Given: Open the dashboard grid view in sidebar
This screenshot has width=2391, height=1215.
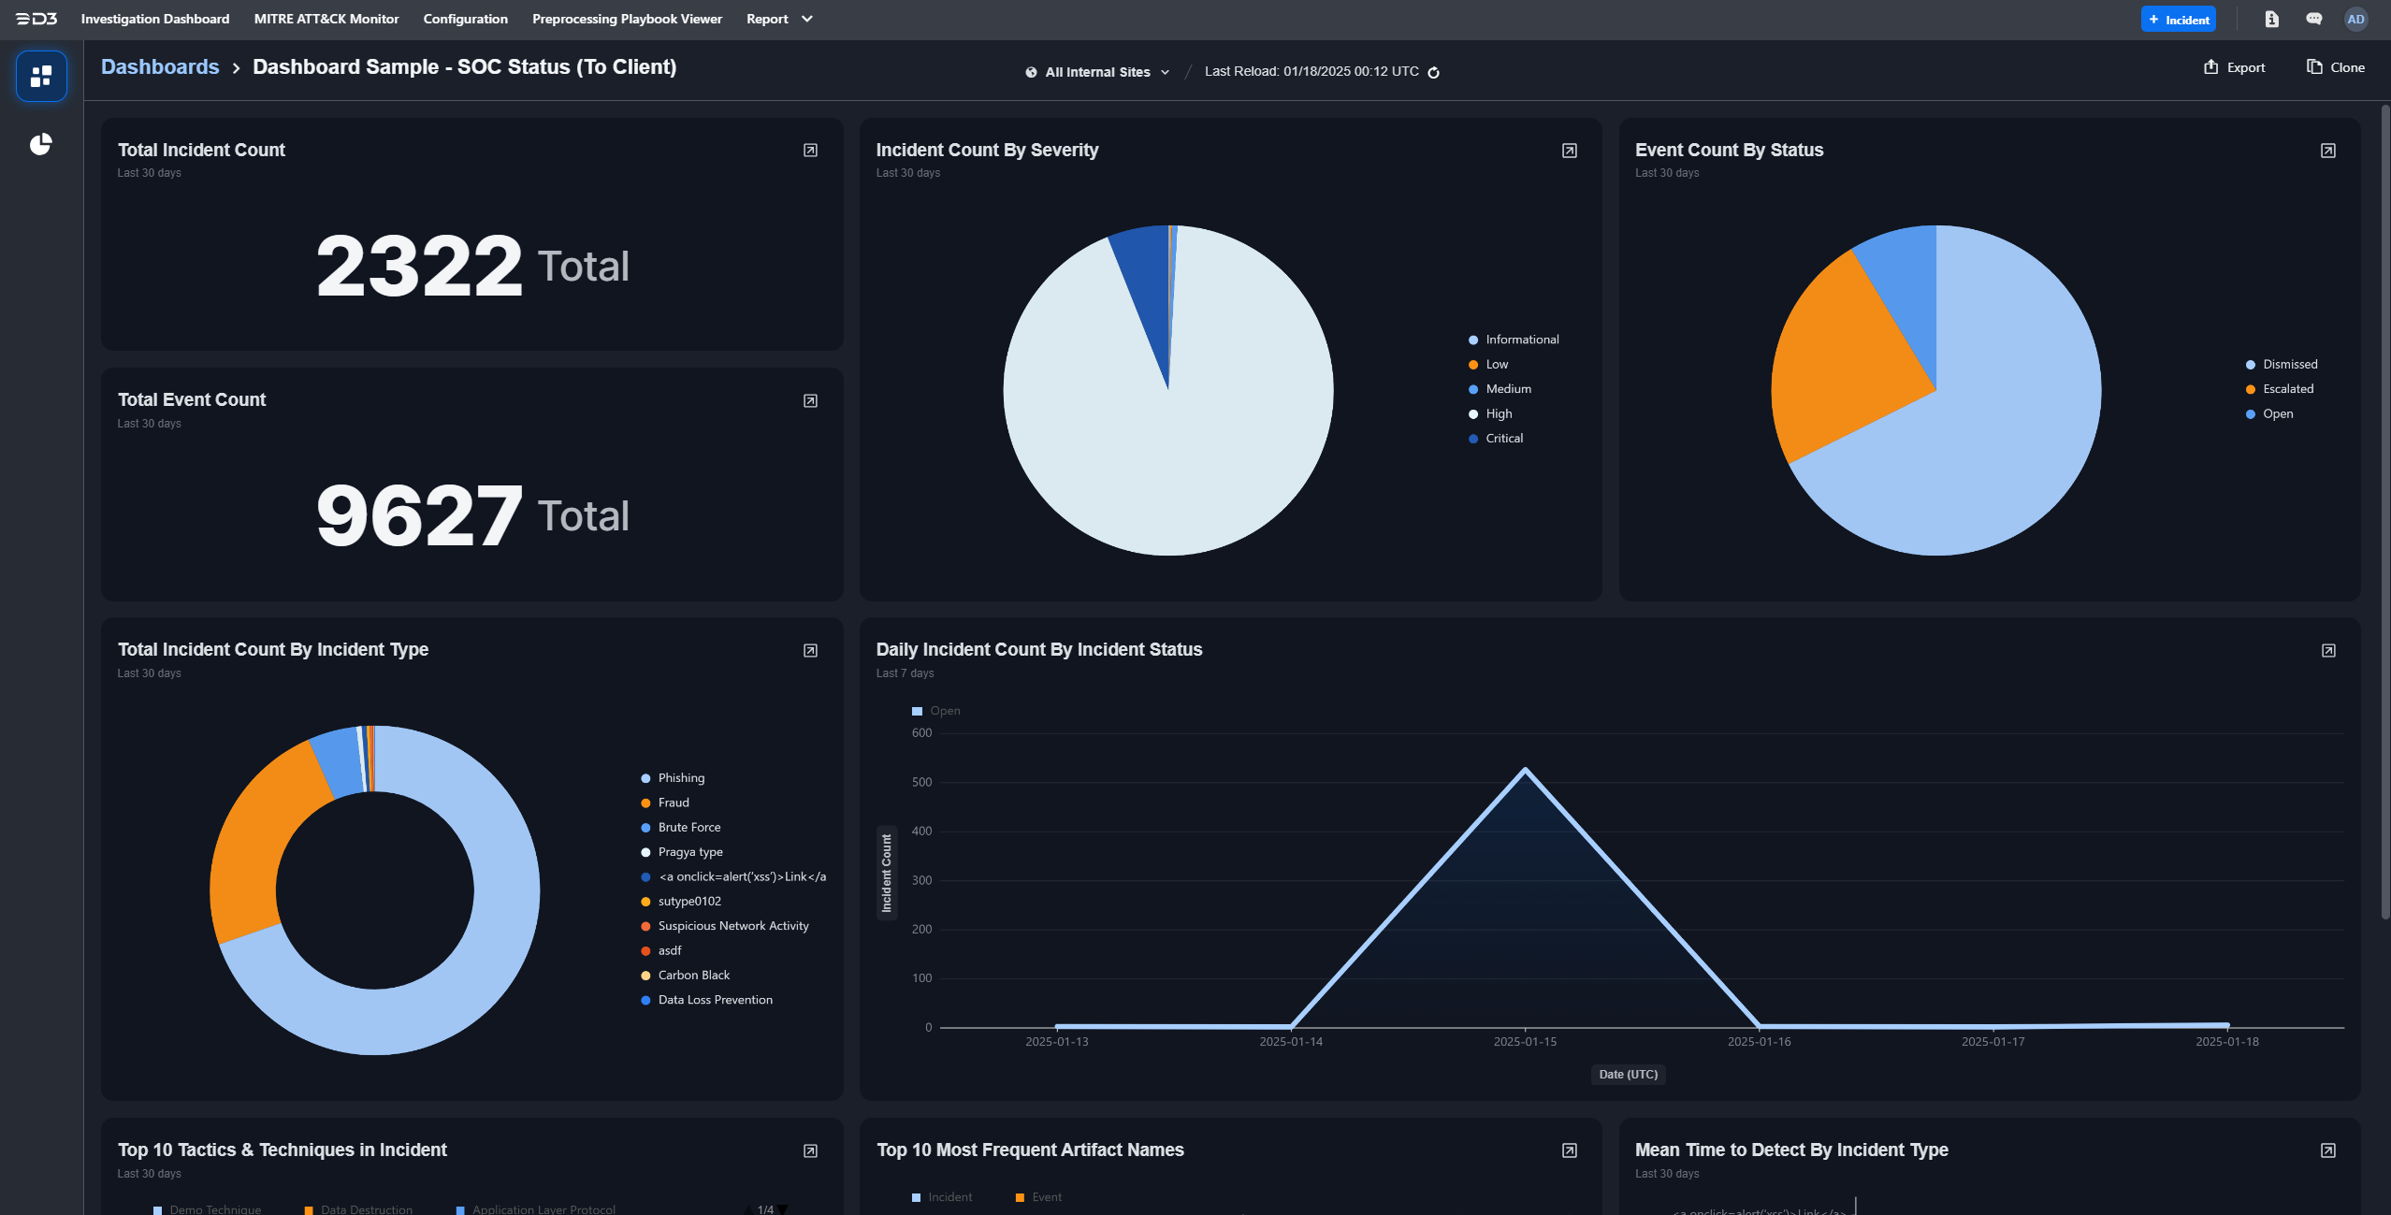Looking at the screenshot, I should pos(39,76).
